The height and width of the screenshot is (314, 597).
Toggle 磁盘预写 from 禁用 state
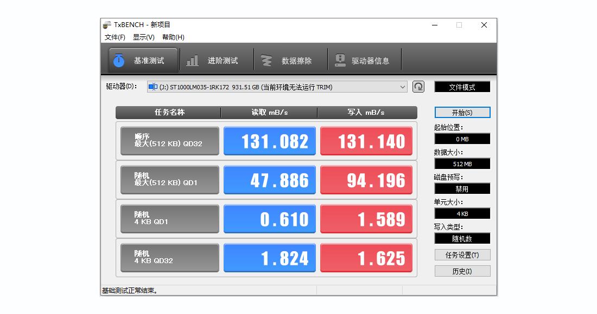462,188
